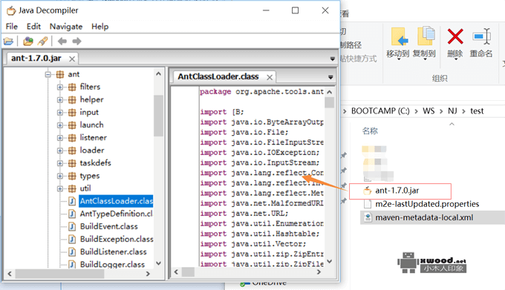505x290 pixels.
Task: Click the Rename icon in Explorer
Action: click(481, 36)
